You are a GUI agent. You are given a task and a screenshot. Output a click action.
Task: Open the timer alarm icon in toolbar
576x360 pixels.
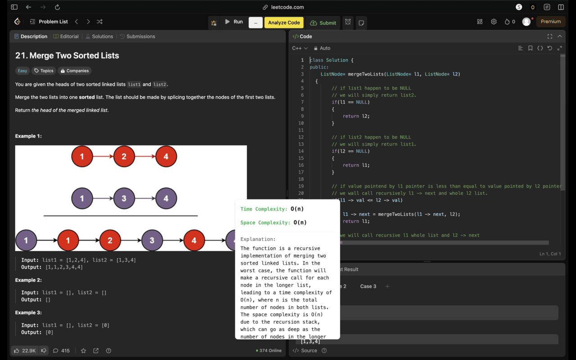(347, 21)
